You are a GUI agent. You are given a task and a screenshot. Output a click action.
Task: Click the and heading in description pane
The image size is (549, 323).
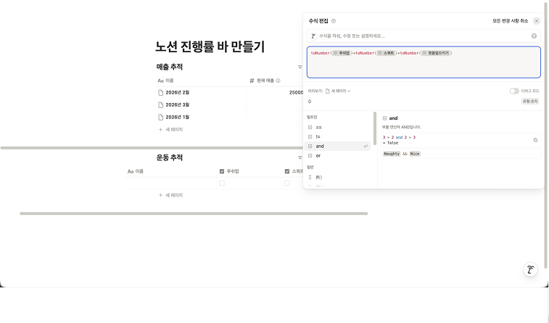pos(393,118)
